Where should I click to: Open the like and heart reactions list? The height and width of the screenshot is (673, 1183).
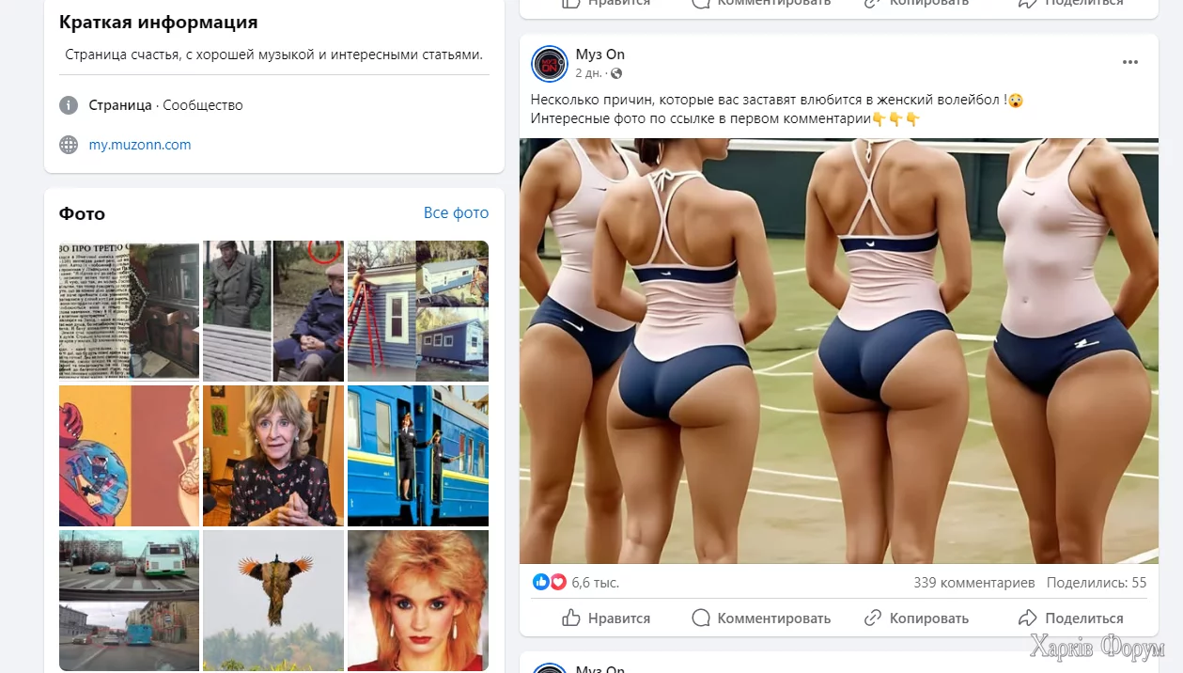point(550,582)
